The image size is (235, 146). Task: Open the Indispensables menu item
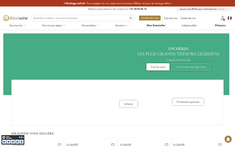coord(189,26)
